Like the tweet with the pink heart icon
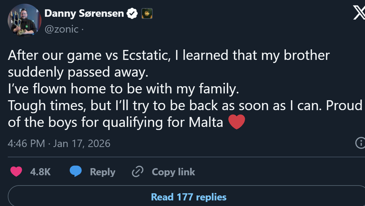 pyautogui.click(x=16, y=172)
